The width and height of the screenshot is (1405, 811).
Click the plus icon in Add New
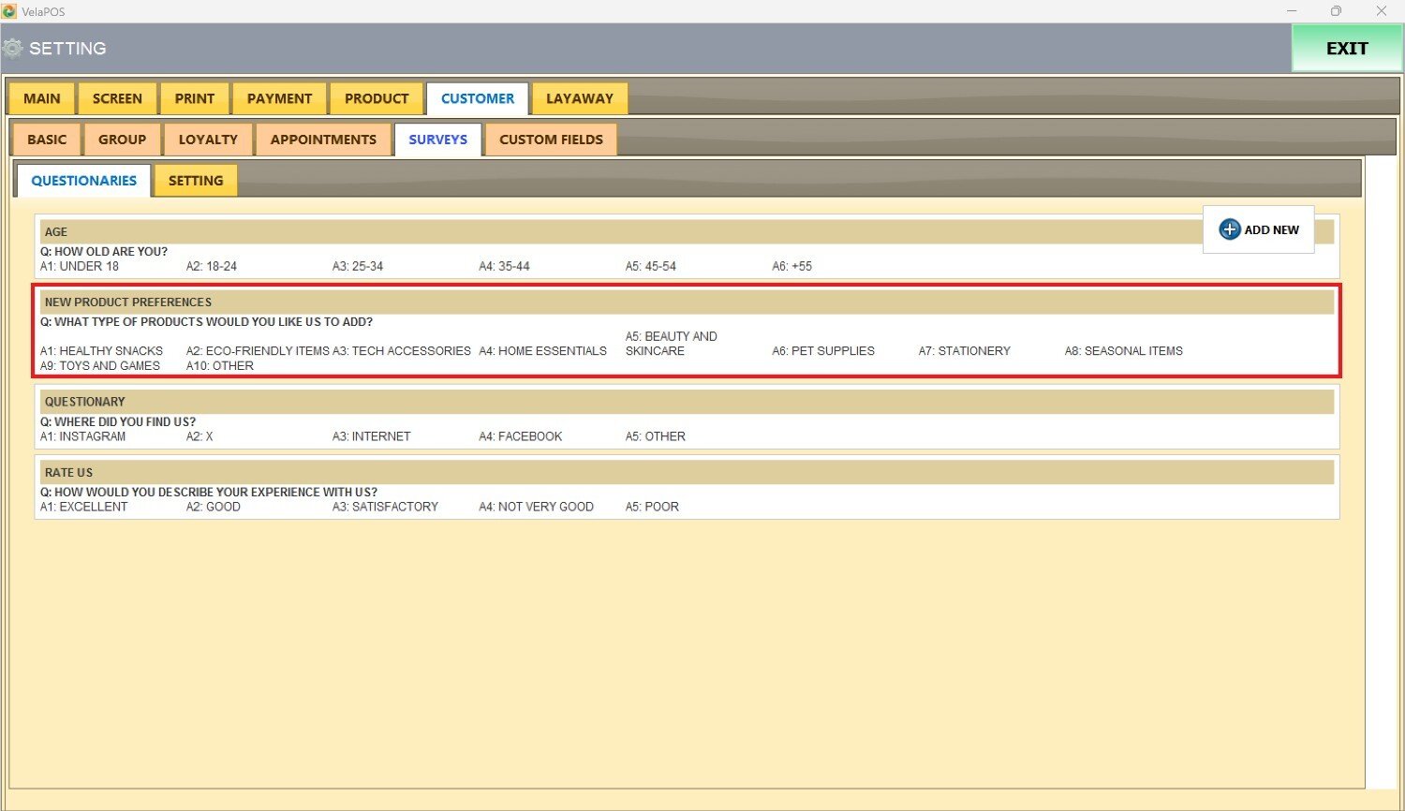[1229, 229]
